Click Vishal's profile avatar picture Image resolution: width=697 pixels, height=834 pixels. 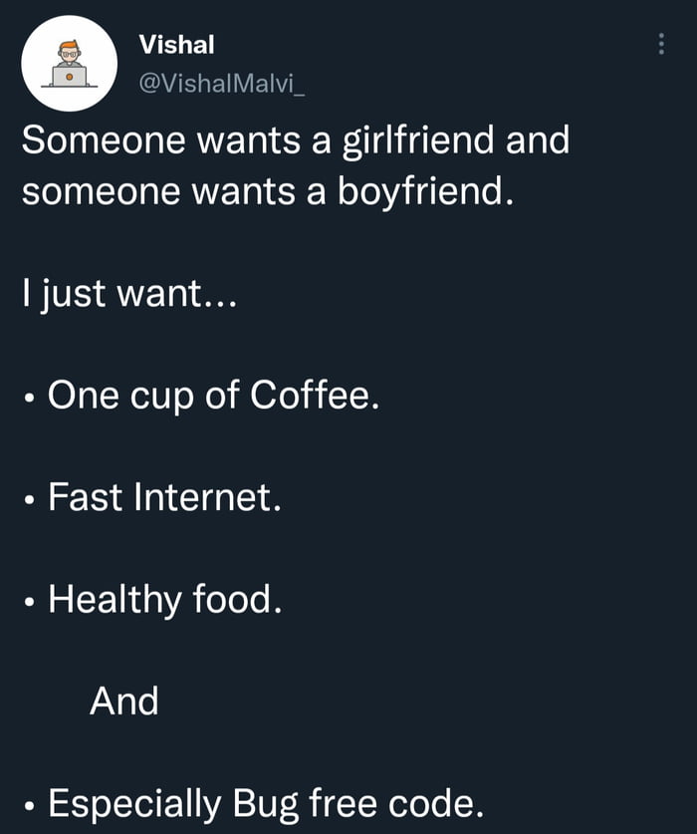click(70, 64)
